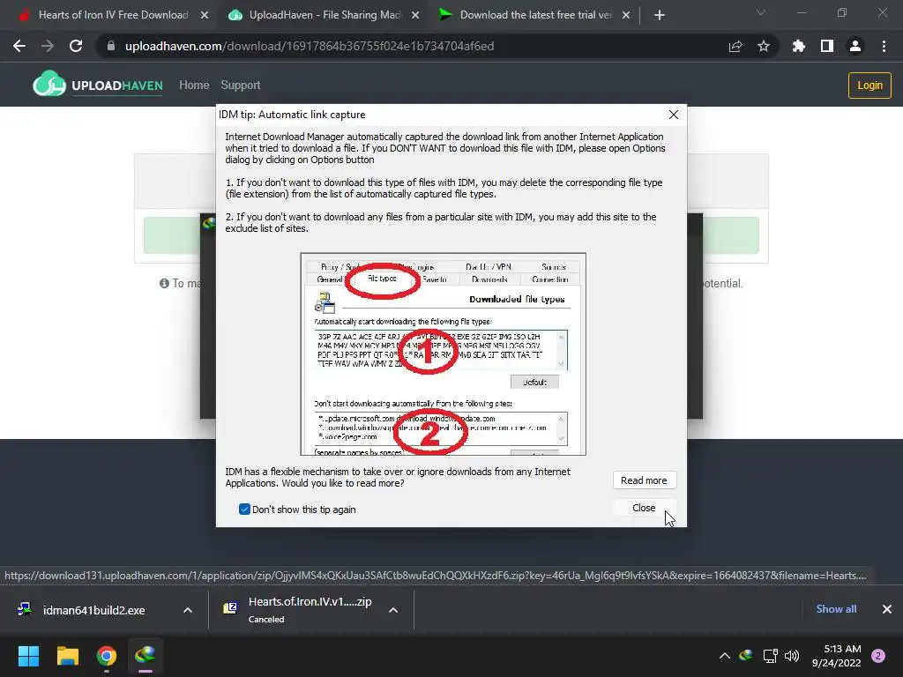The width and height of the screenshot is (903, 677).
Task: Open the Chrome profile avatar
Action: pos(855,46)
